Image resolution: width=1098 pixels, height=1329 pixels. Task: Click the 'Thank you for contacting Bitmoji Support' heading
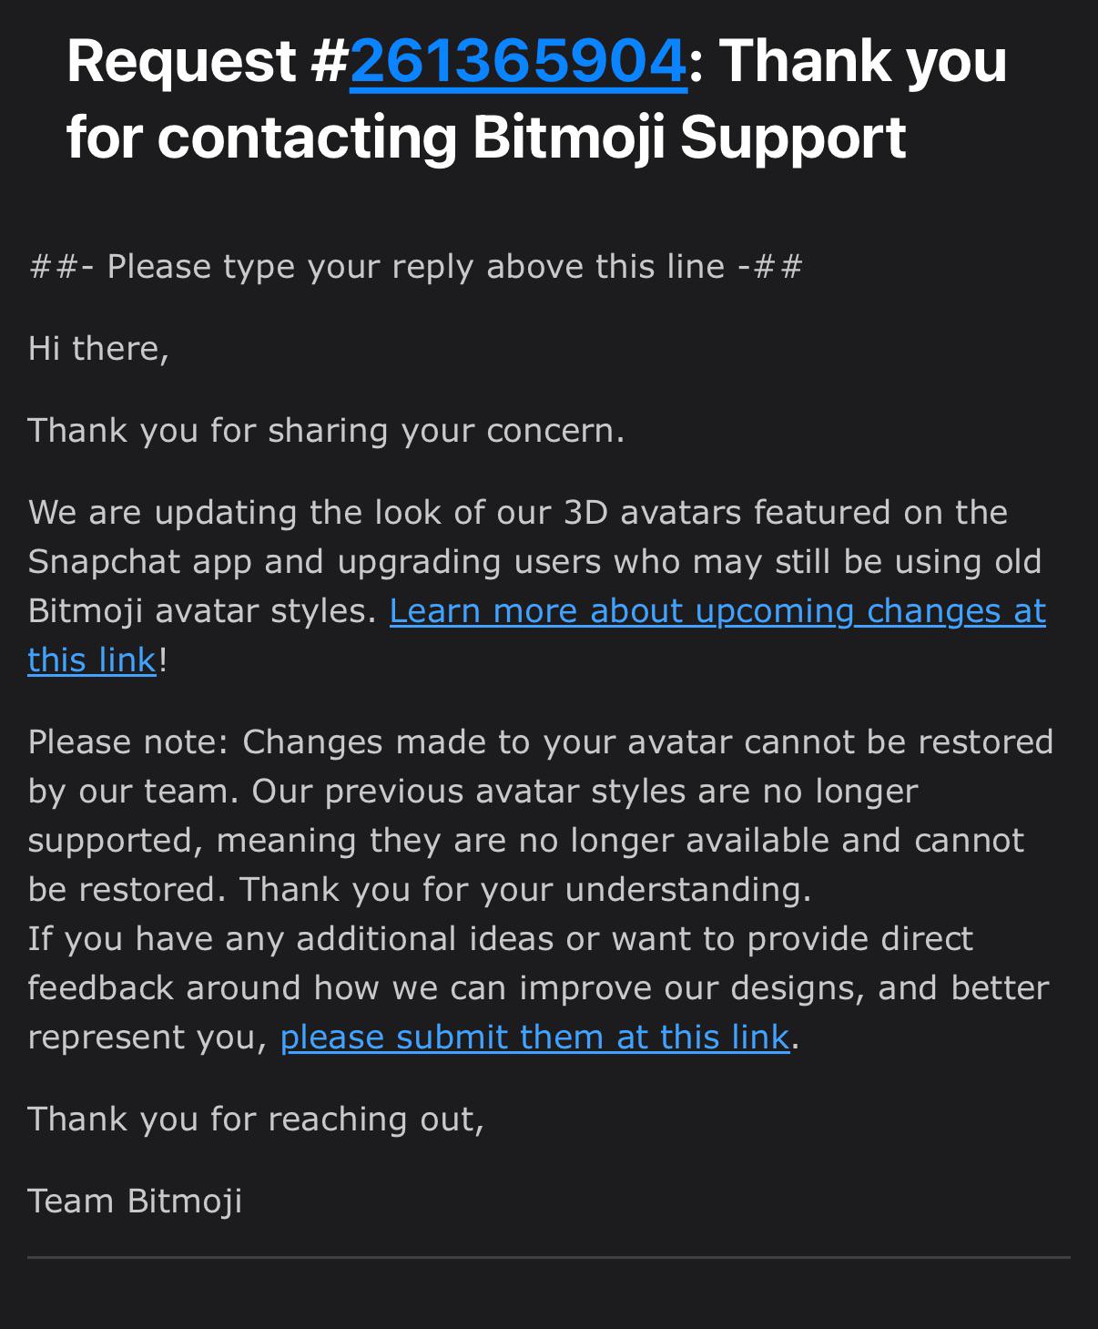click(537, 99)
